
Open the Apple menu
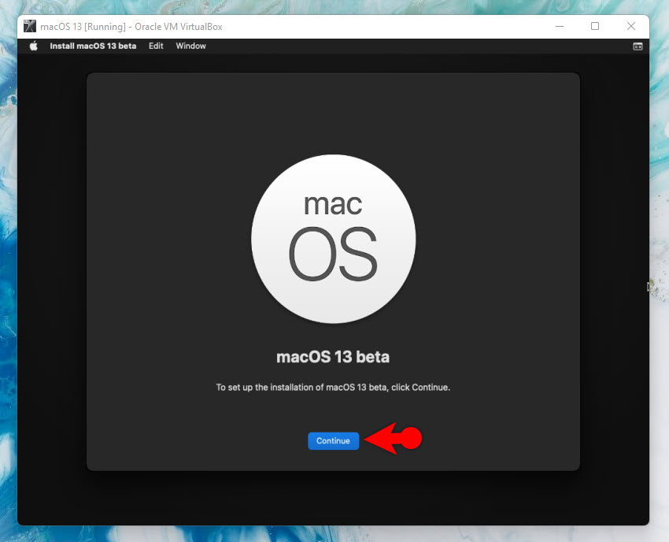34,46
